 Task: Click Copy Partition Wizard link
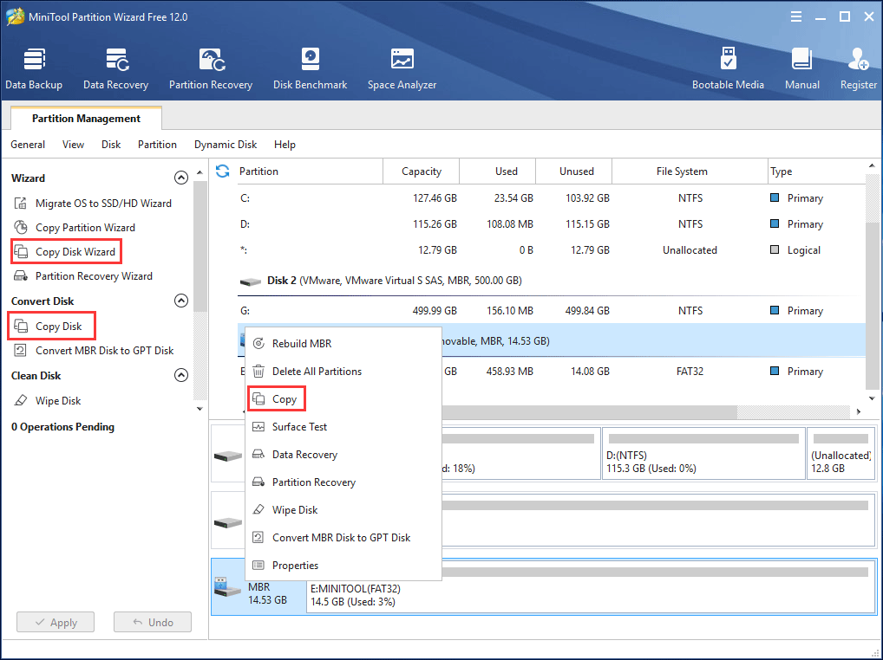[x=86, y=227]
